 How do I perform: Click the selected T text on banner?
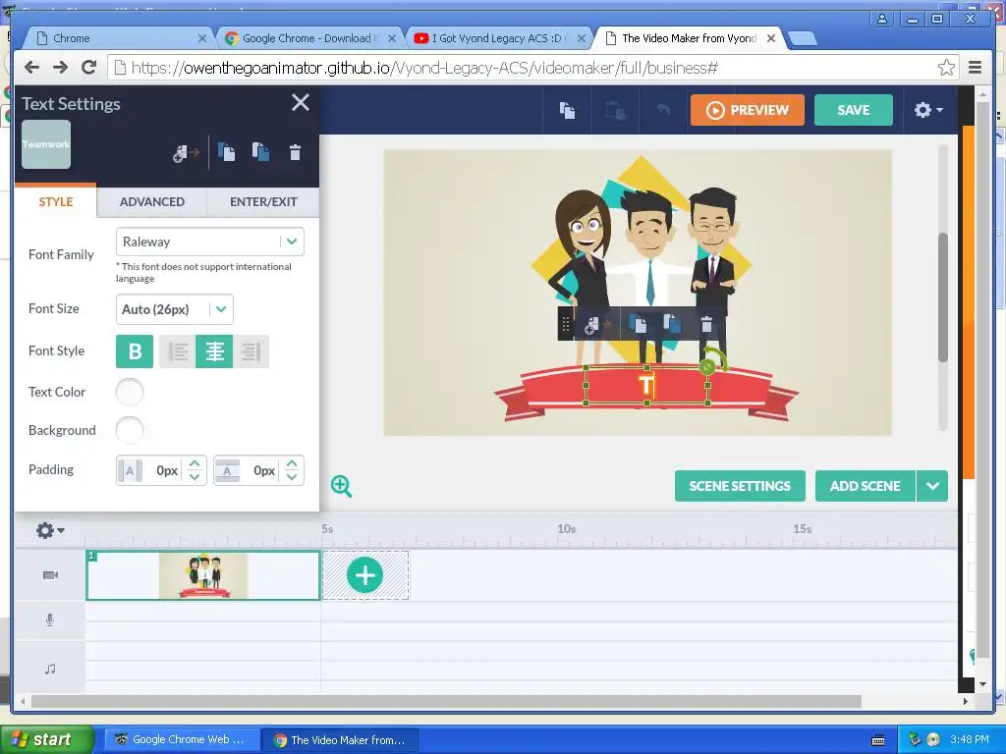[x=646, y=385]
